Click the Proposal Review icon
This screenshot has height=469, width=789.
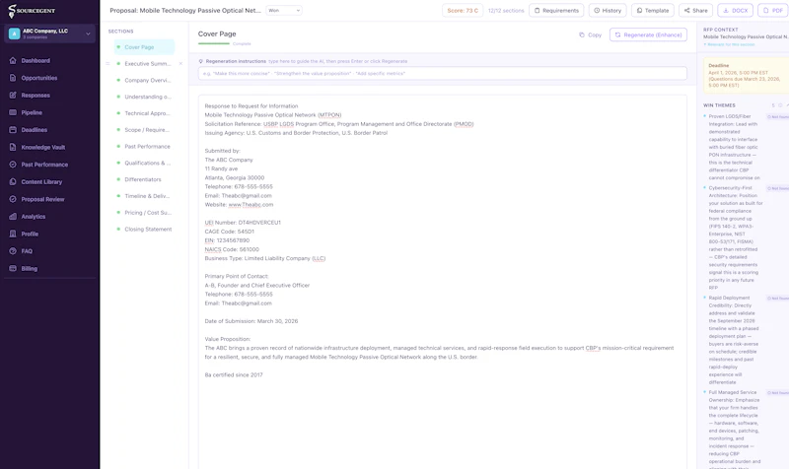(x=13, y=199)
